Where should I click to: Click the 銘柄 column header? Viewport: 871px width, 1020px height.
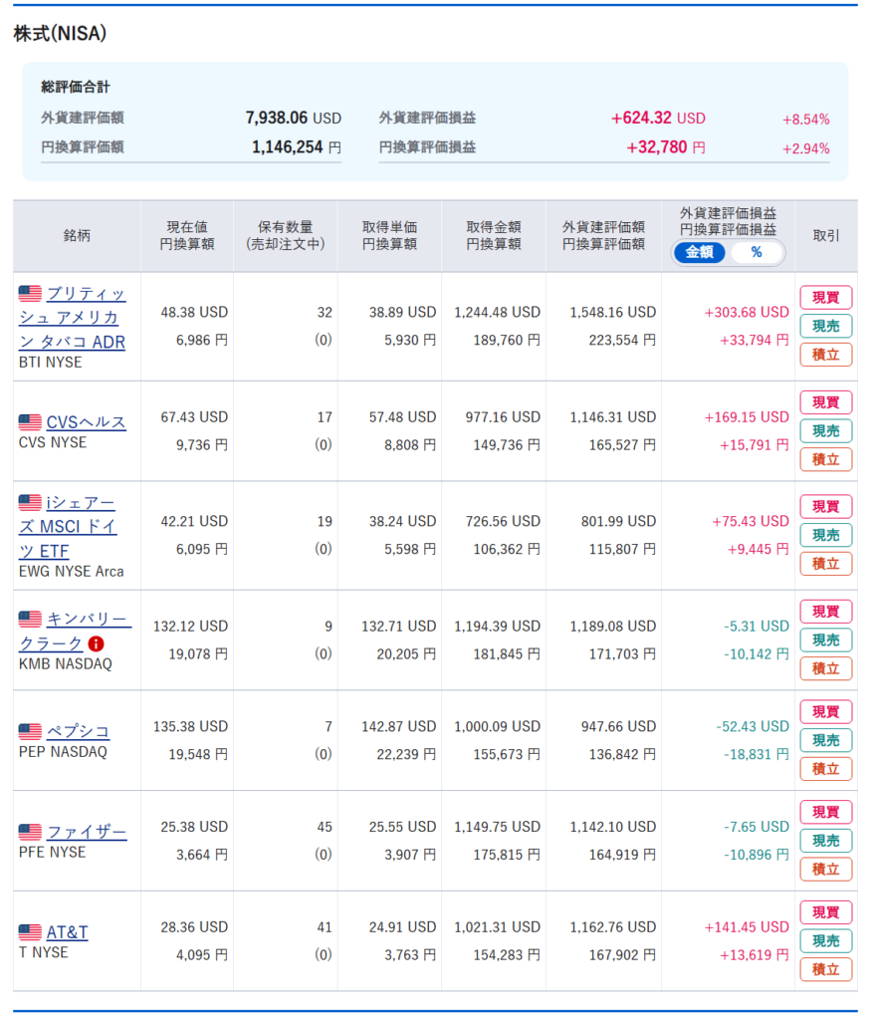coord(77,235)
